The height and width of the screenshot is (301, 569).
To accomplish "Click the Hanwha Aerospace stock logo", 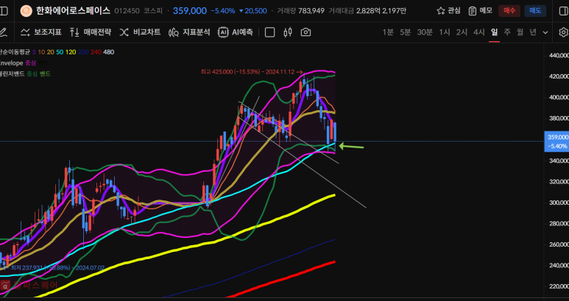I will (26, 11).
